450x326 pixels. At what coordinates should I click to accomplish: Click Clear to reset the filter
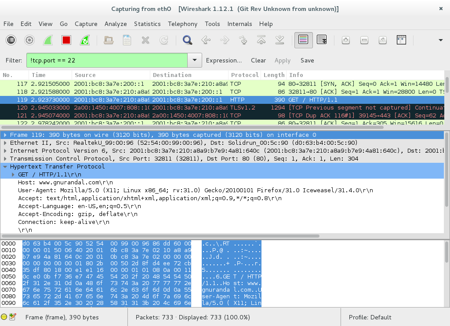(x=258, y=60)
